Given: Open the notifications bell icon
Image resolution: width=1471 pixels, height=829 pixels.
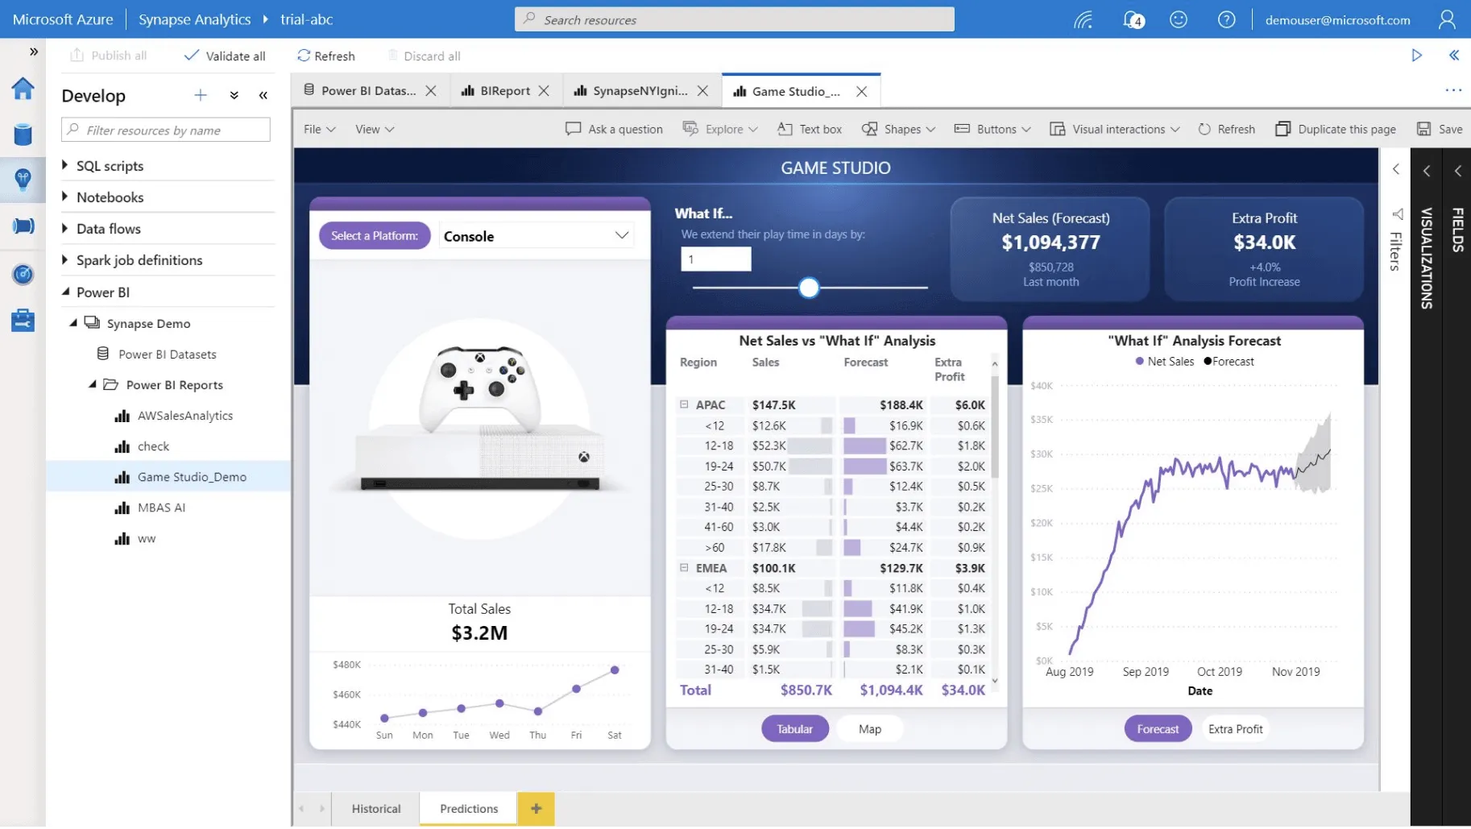Looking at the screenshot, I should point(1133,19).
